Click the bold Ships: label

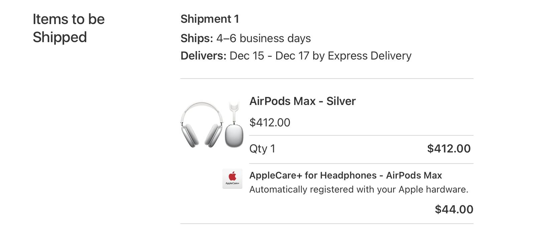click(x=196, y=38)
